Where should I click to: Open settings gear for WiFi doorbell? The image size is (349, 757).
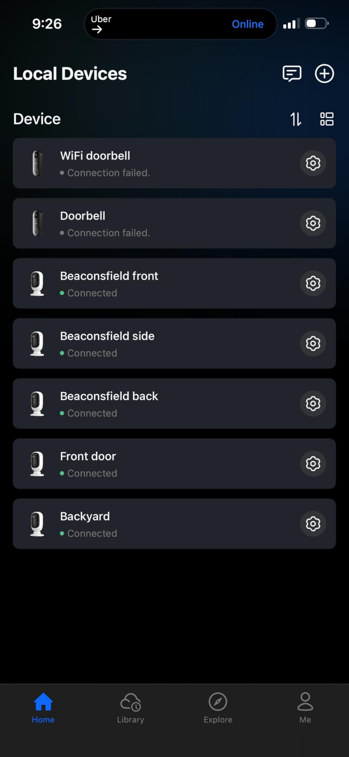tap(313, 163)
